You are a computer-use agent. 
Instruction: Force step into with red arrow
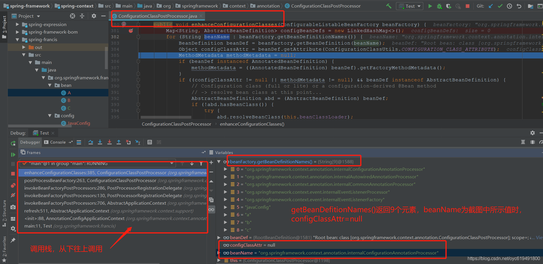[110, 142]
